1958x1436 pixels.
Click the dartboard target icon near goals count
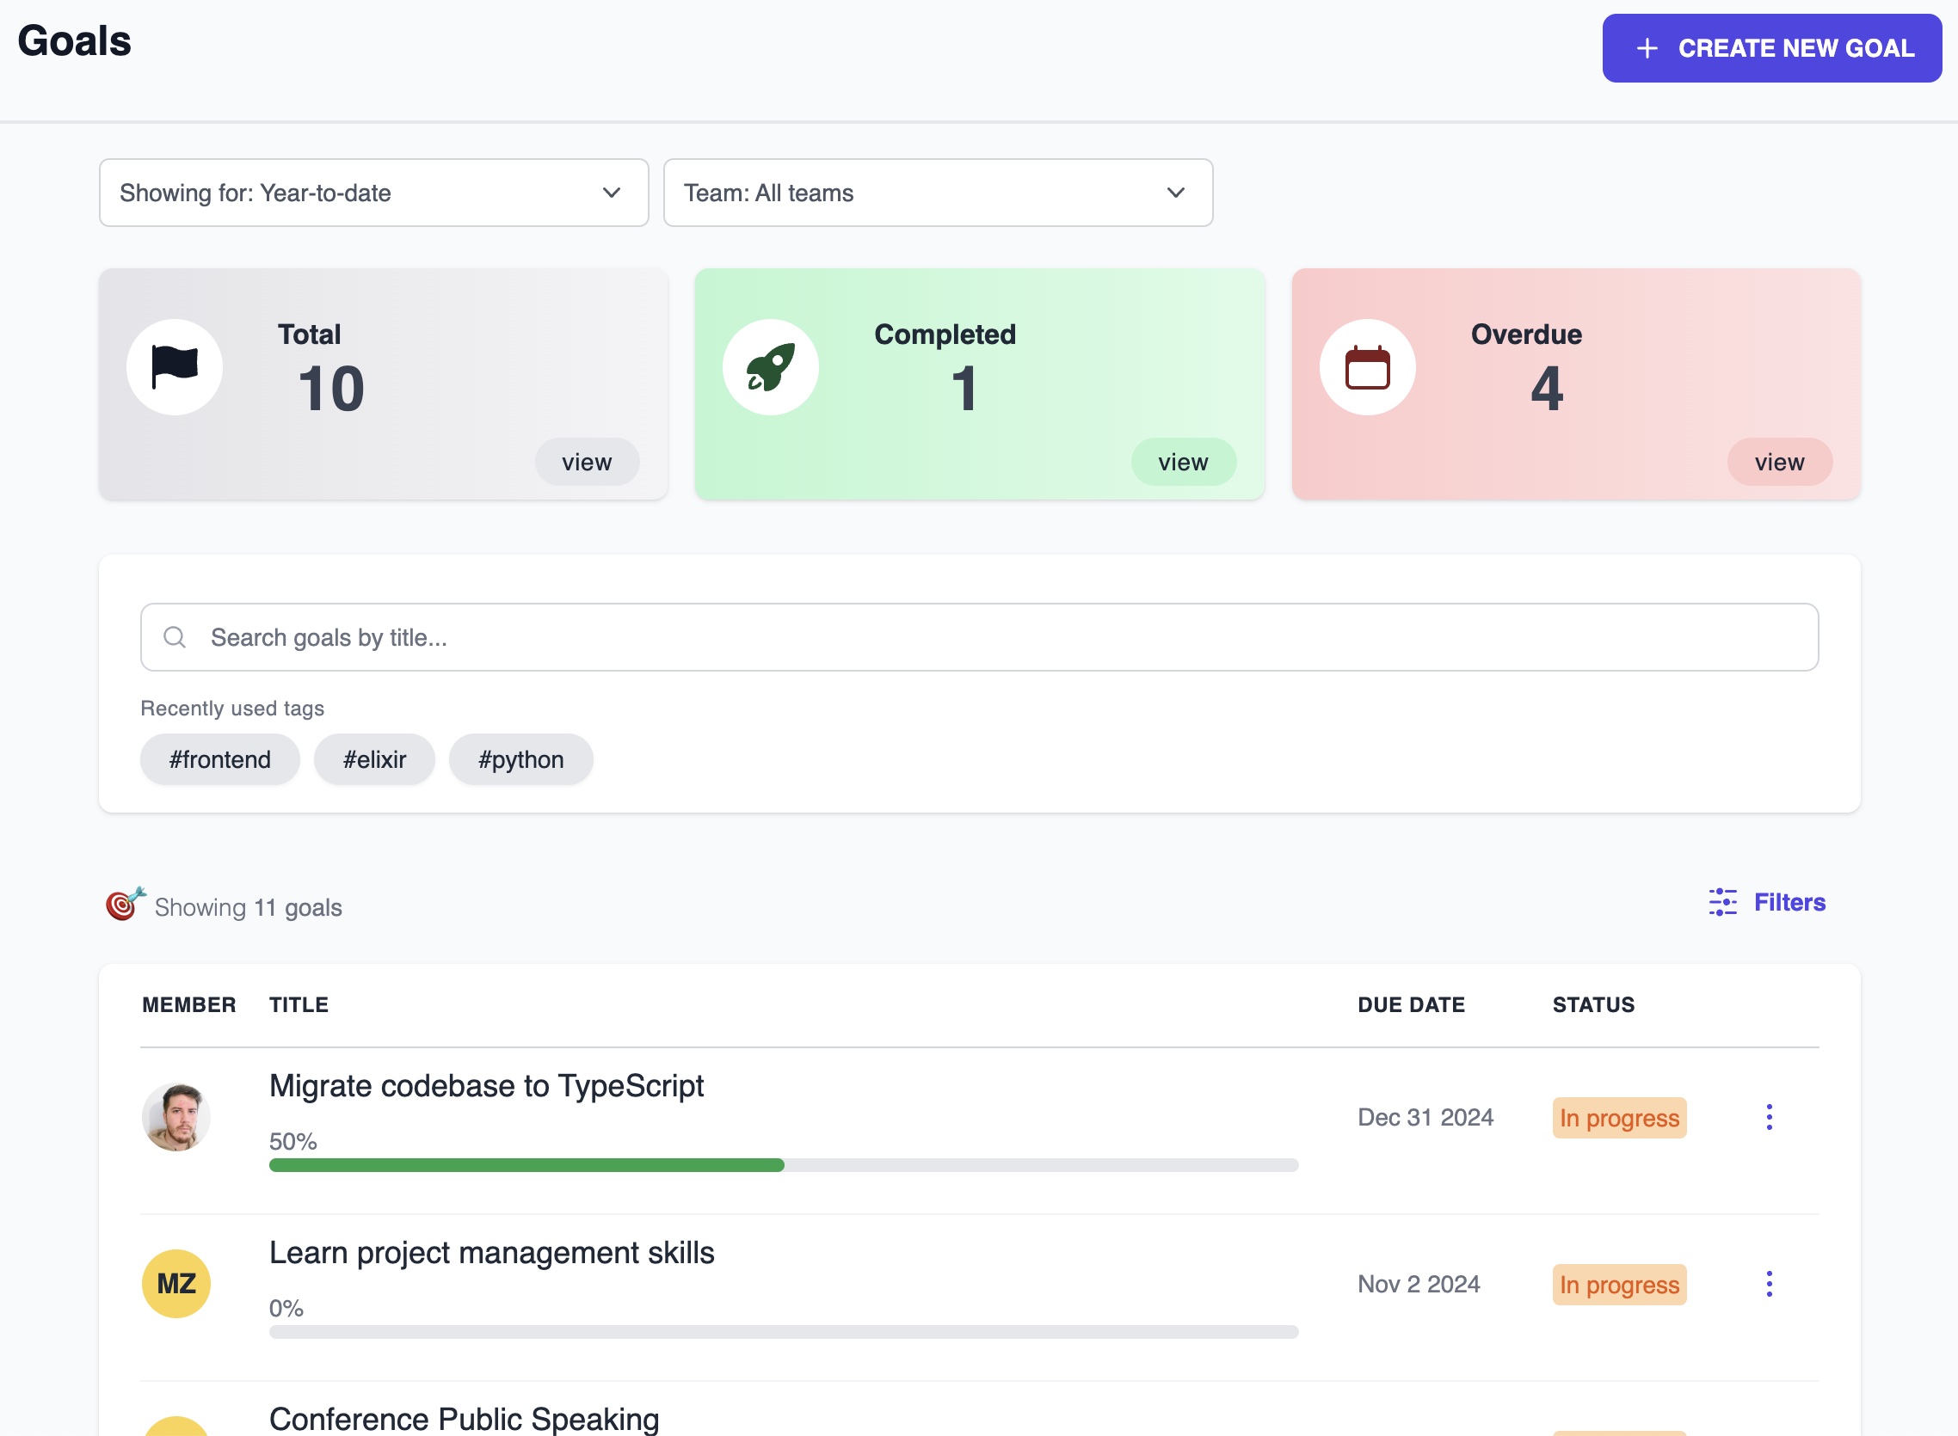coord(125,904)
